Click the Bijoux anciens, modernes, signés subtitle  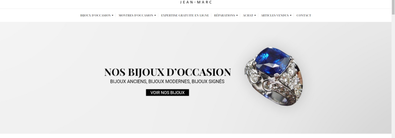(x=167, y=81)
